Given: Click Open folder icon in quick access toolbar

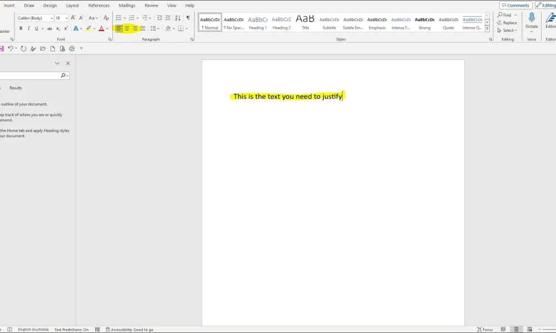Looking at the screenshot, I should pos(43,48).
